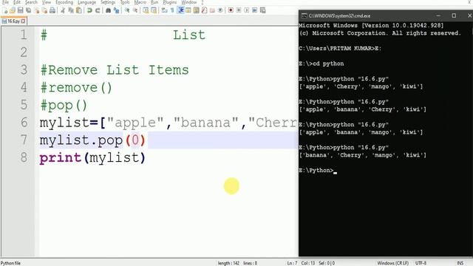
Task: Toggle the INS insert mode indicator
Action: [460, 263]
